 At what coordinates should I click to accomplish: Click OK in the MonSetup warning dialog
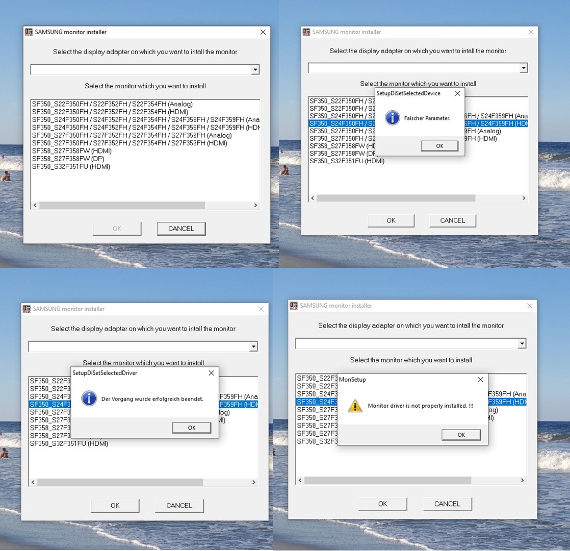461,435
